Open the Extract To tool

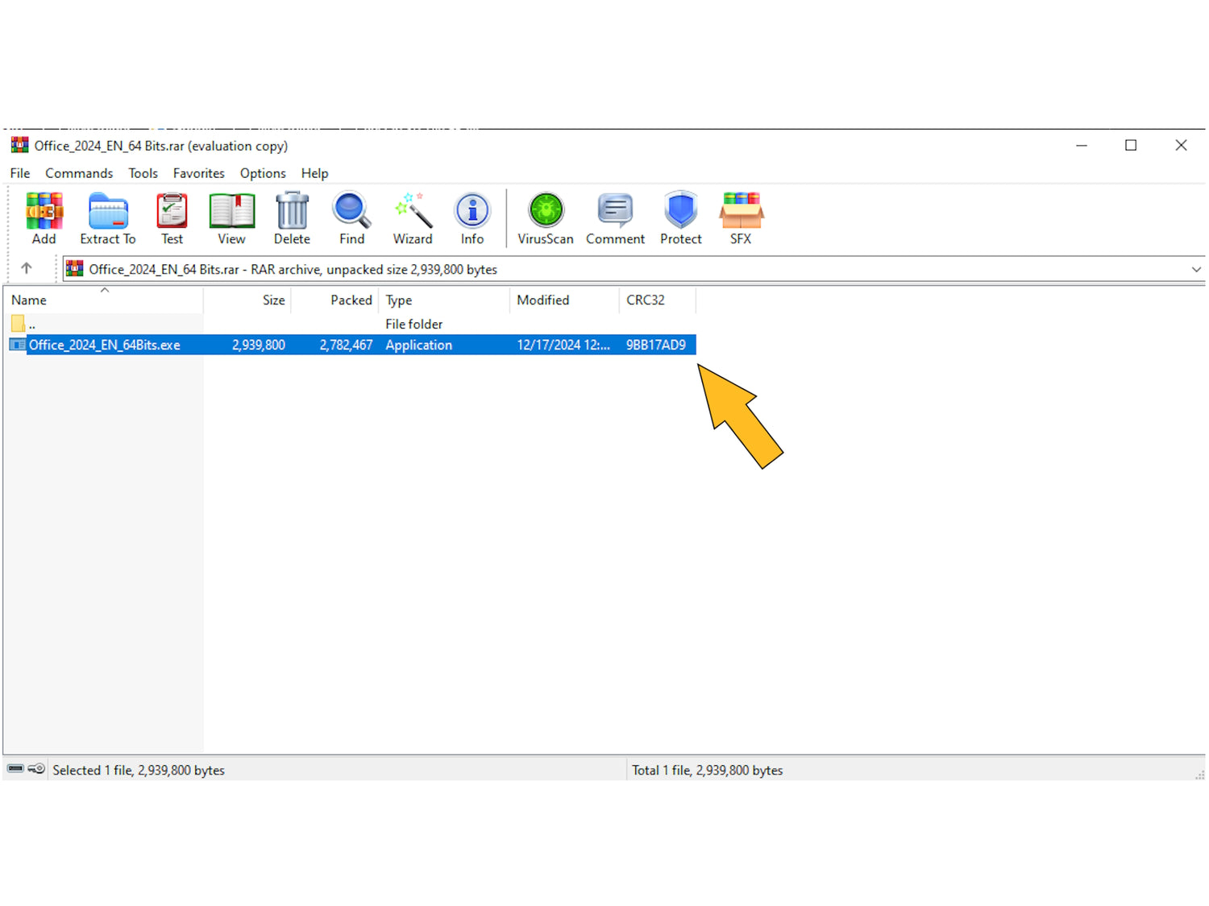pyautogui.click(x=108, y=218)
